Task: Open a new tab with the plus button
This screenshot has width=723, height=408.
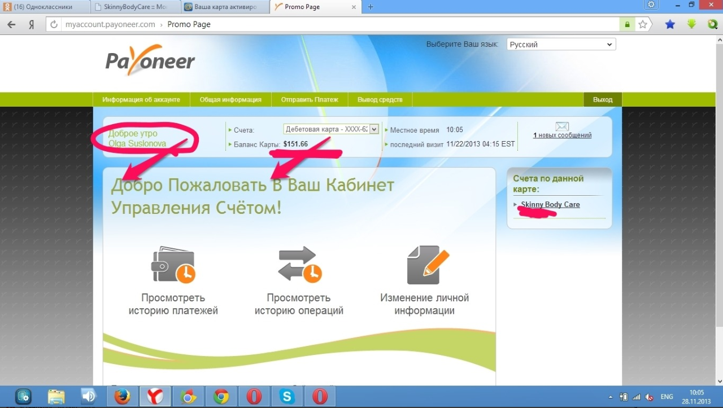Action: click(371, 7)
